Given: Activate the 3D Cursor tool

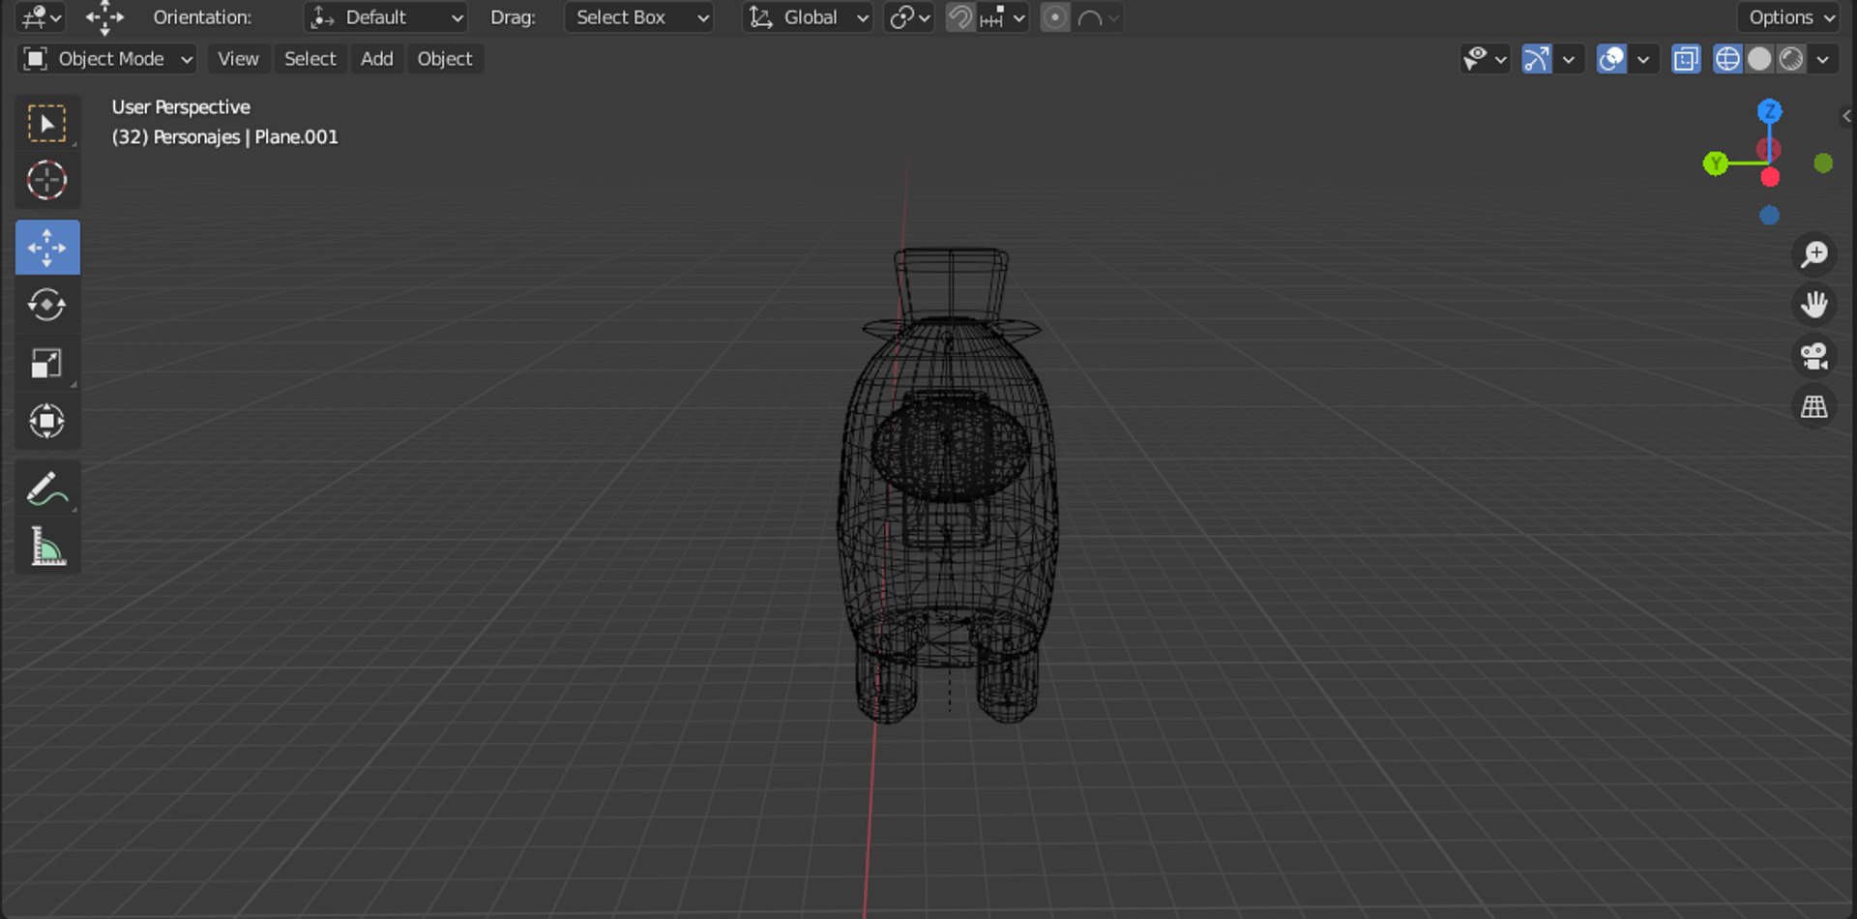Looking at the screenshot, I should pos(46,180).
